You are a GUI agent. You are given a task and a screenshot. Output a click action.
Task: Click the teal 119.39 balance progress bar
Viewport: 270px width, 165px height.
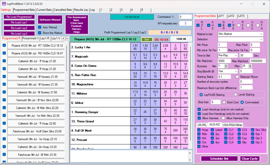tap(132, 17)
